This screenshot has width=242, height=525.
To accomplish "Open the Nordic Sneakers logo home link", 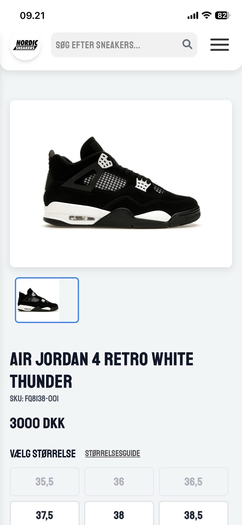I will pyautogui.click(x=25, y=45).
